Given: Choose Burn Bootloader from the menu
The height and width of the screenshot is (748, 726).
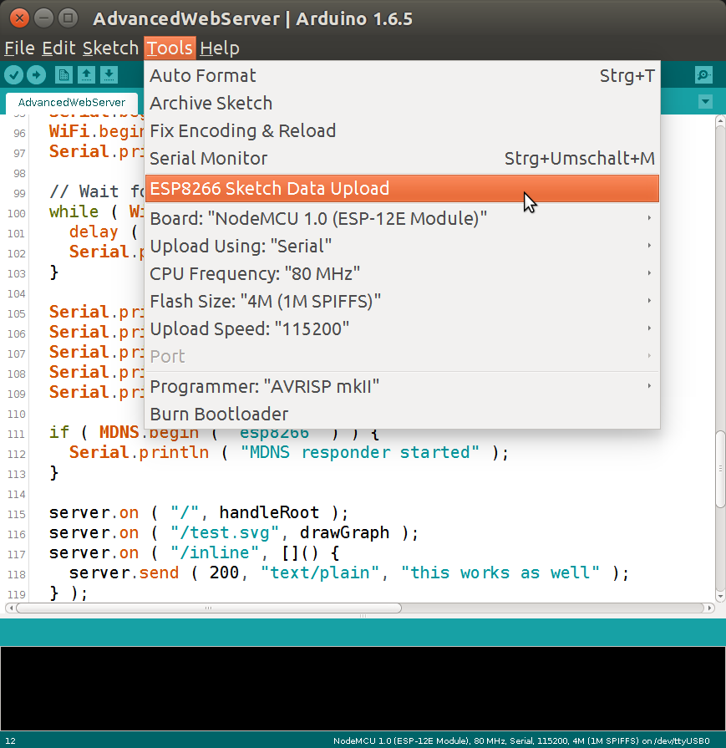Looking at the screenshot, I should click(402, 414).
